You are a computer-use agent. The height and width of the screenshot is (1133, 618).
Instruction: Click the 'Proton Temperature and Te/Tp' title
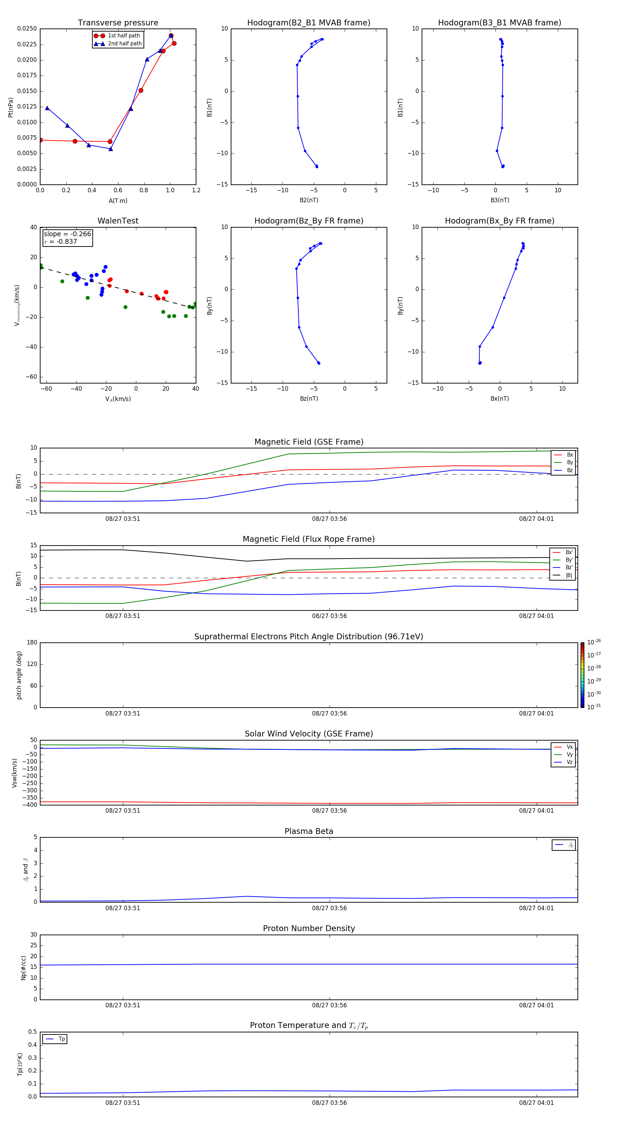[309, 1026]
